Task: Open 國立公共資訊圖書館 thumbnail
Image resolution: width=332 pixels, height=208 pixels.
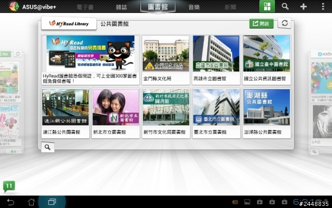Action: 267,53
